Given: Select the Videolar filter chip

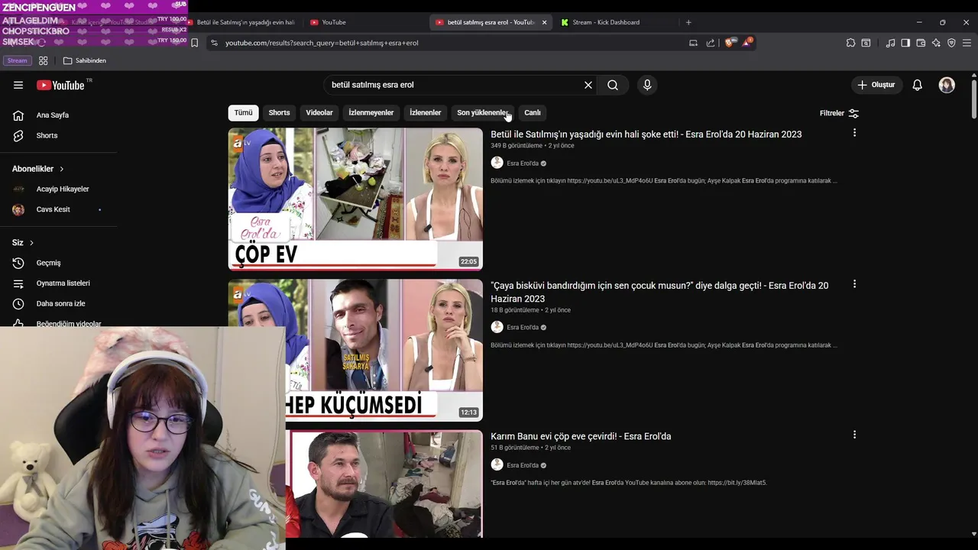Looking at the screenshot, I should click(319, 113).
